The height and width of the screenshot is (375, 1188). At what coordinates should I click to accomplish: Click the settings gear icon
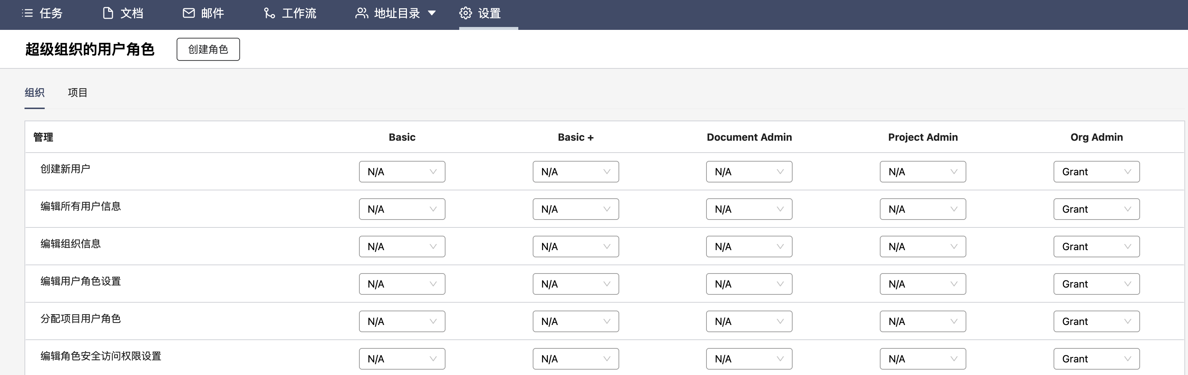pos(465,13)
